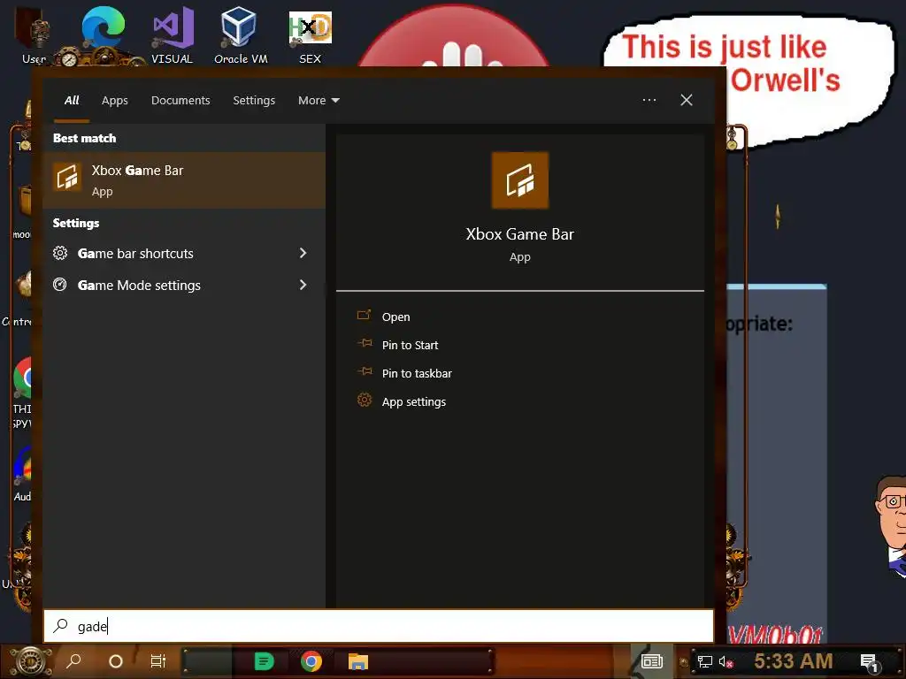Click Open for Xbox Game Bar
This screenshot has width=906, height=679.
click(x=395, y=317)
